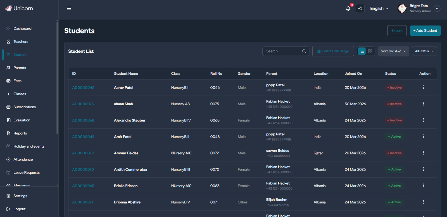Open student ID AD0000072 link

coord(83,153)
